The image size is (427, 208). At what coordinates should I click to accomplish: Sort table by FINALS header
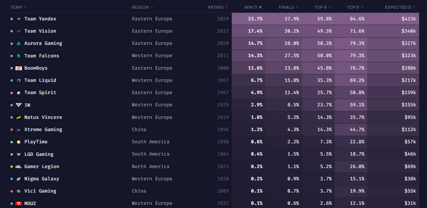click(288, 7)
